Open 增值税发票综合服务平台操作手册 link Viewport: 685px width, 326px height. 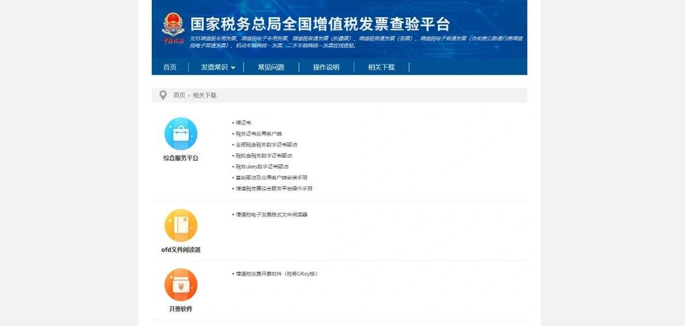click(274, 188)
